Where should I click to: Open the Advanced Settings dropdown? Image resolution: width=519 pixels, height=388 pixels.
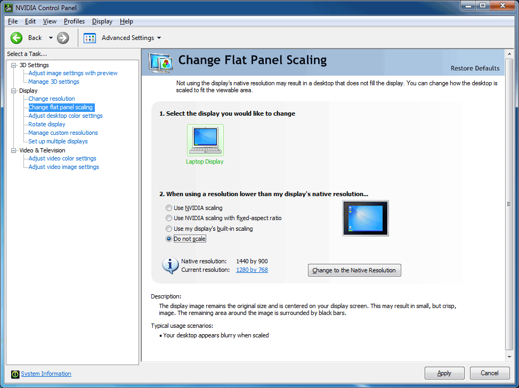click(159, 38)
